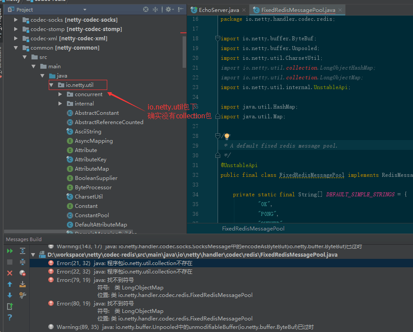Viewport: 413px width, 332px height.
Task: Collapse the java source folder
Action: pyautogui.click(x=43, y=76)
